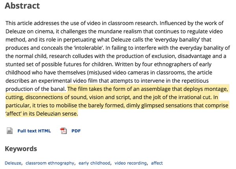
Task: Click the red PDF file icon
Action: point(63,131)
